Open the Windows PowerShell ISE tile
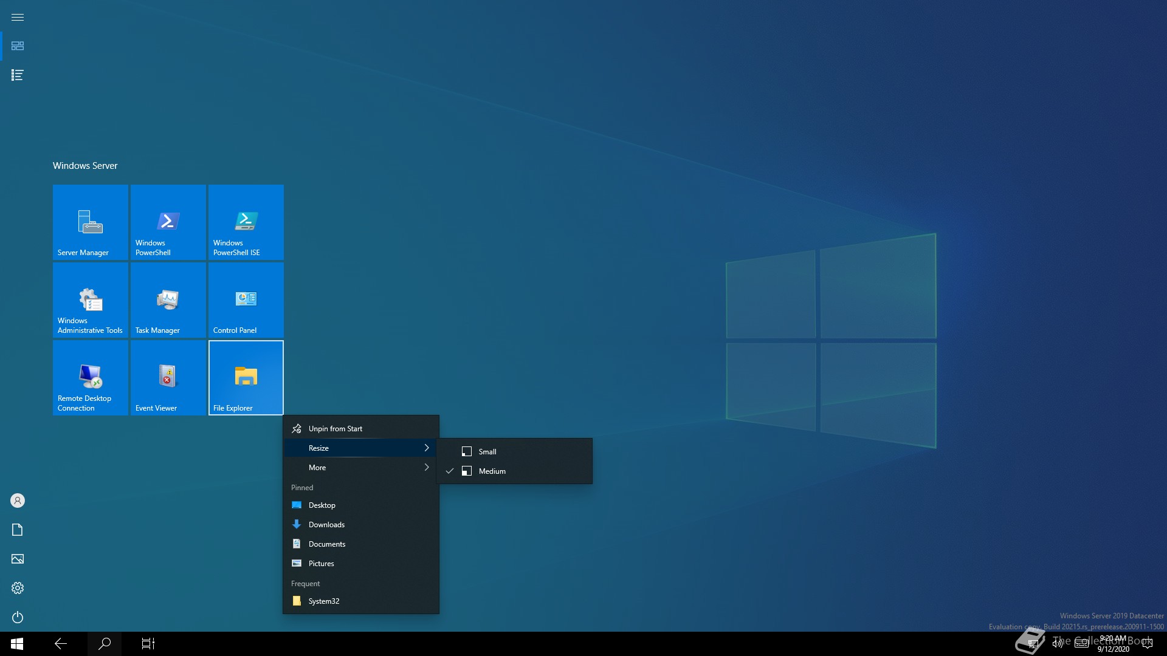The height and width of the screenshot is (656, 1167). point(246,222)
